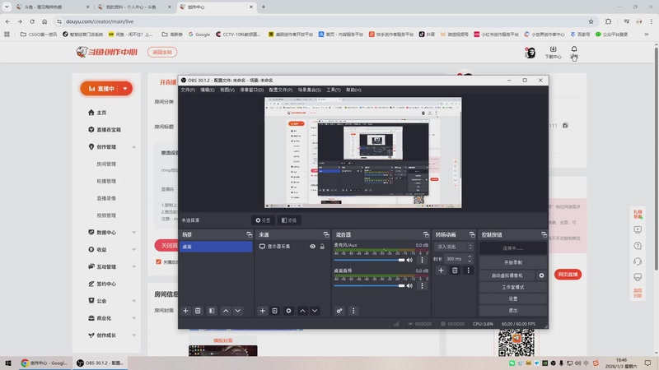Open source properties gear icon

(x=288, y=311)
